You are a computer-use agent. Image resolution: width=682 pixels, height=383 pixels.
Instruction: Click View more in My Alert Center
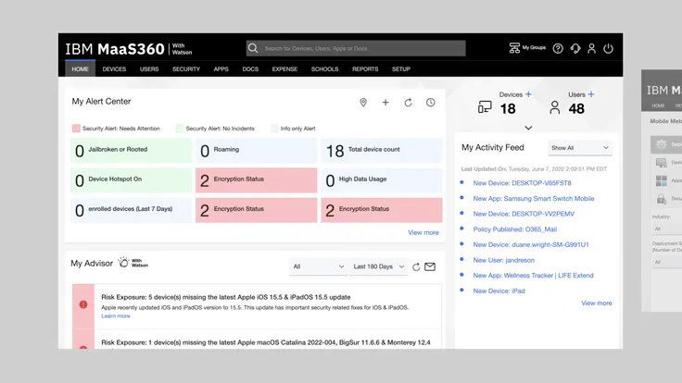(x=423, y=232)
